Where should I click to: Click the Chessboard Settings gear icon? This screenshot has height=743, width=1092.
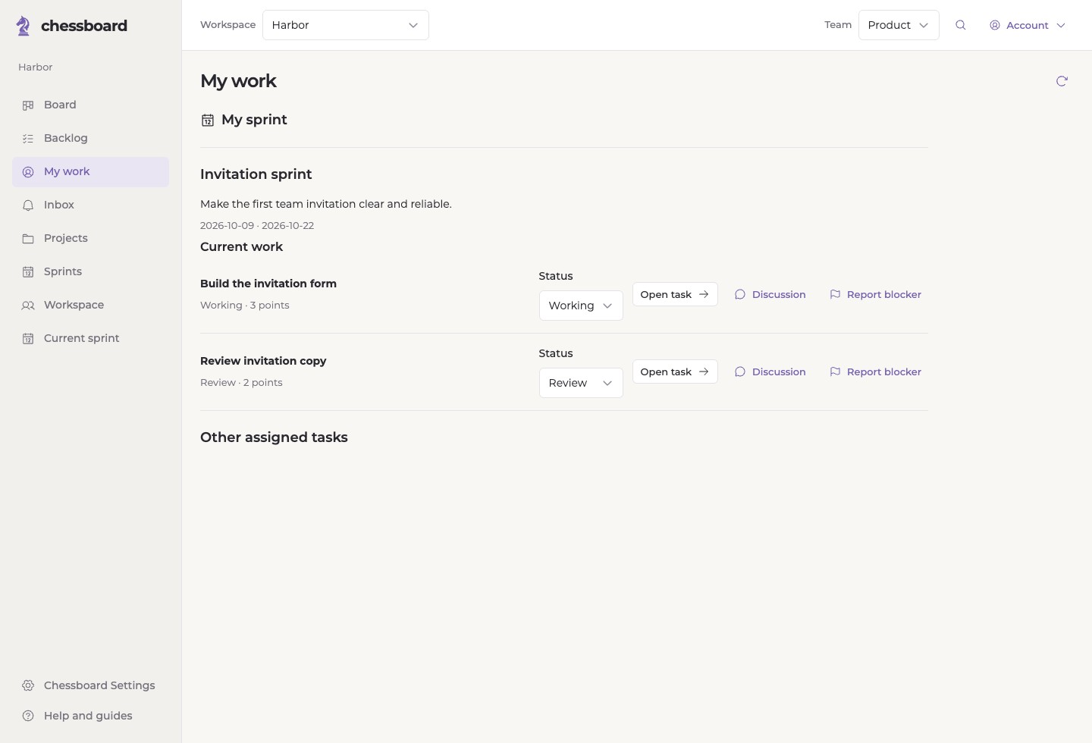point(28,685)
